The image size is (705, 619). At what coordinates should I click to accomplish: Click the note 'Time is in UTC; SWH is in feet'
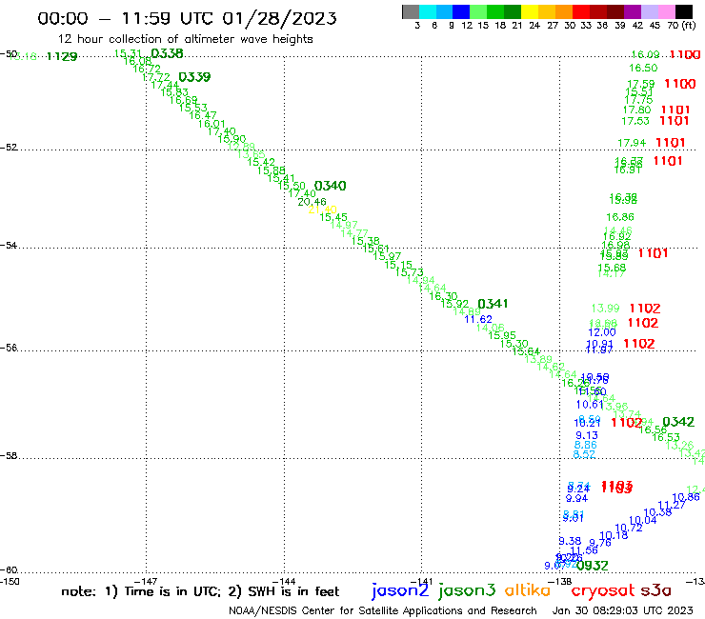200,591
